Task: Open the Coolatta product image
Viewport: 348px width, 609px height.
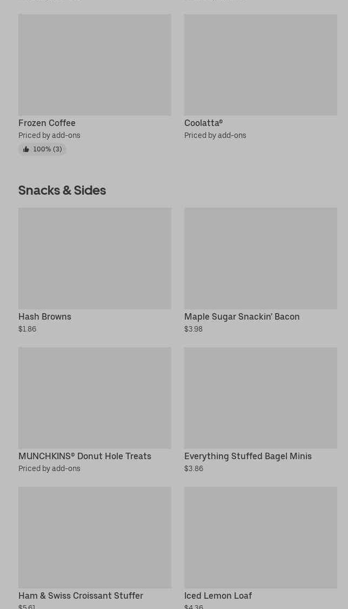Action: [x=260, y=64]
